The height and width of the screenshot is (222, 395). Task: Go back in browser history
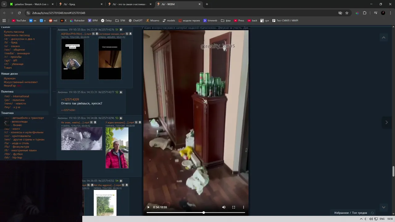pyautogui.click(x=4, y=13)
